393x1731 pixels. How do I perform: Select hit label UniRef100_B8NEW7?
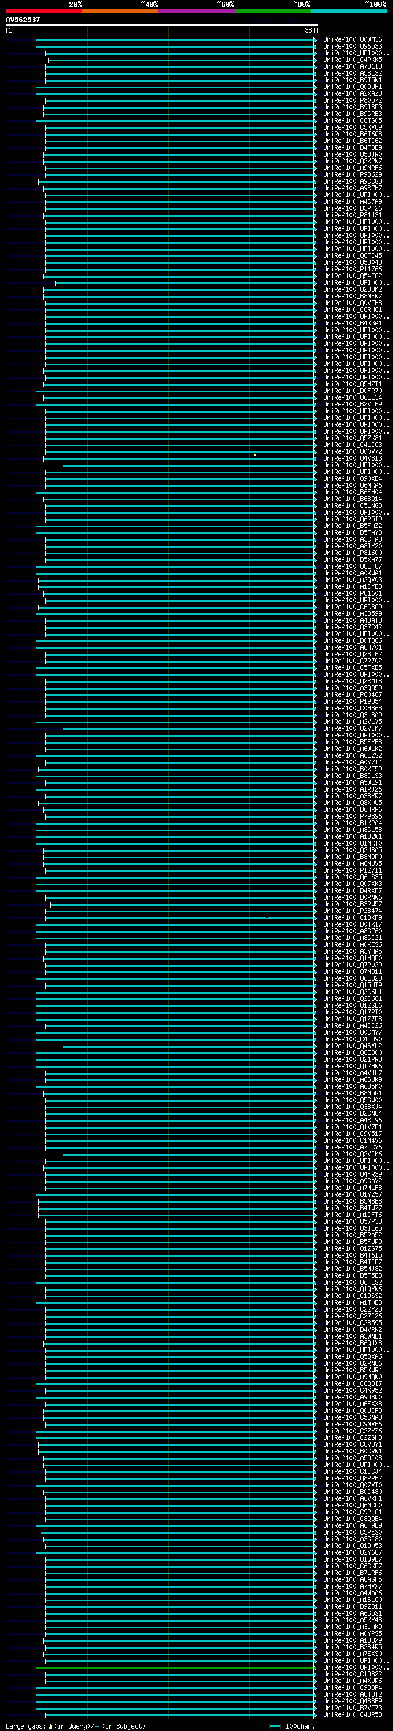352,296
